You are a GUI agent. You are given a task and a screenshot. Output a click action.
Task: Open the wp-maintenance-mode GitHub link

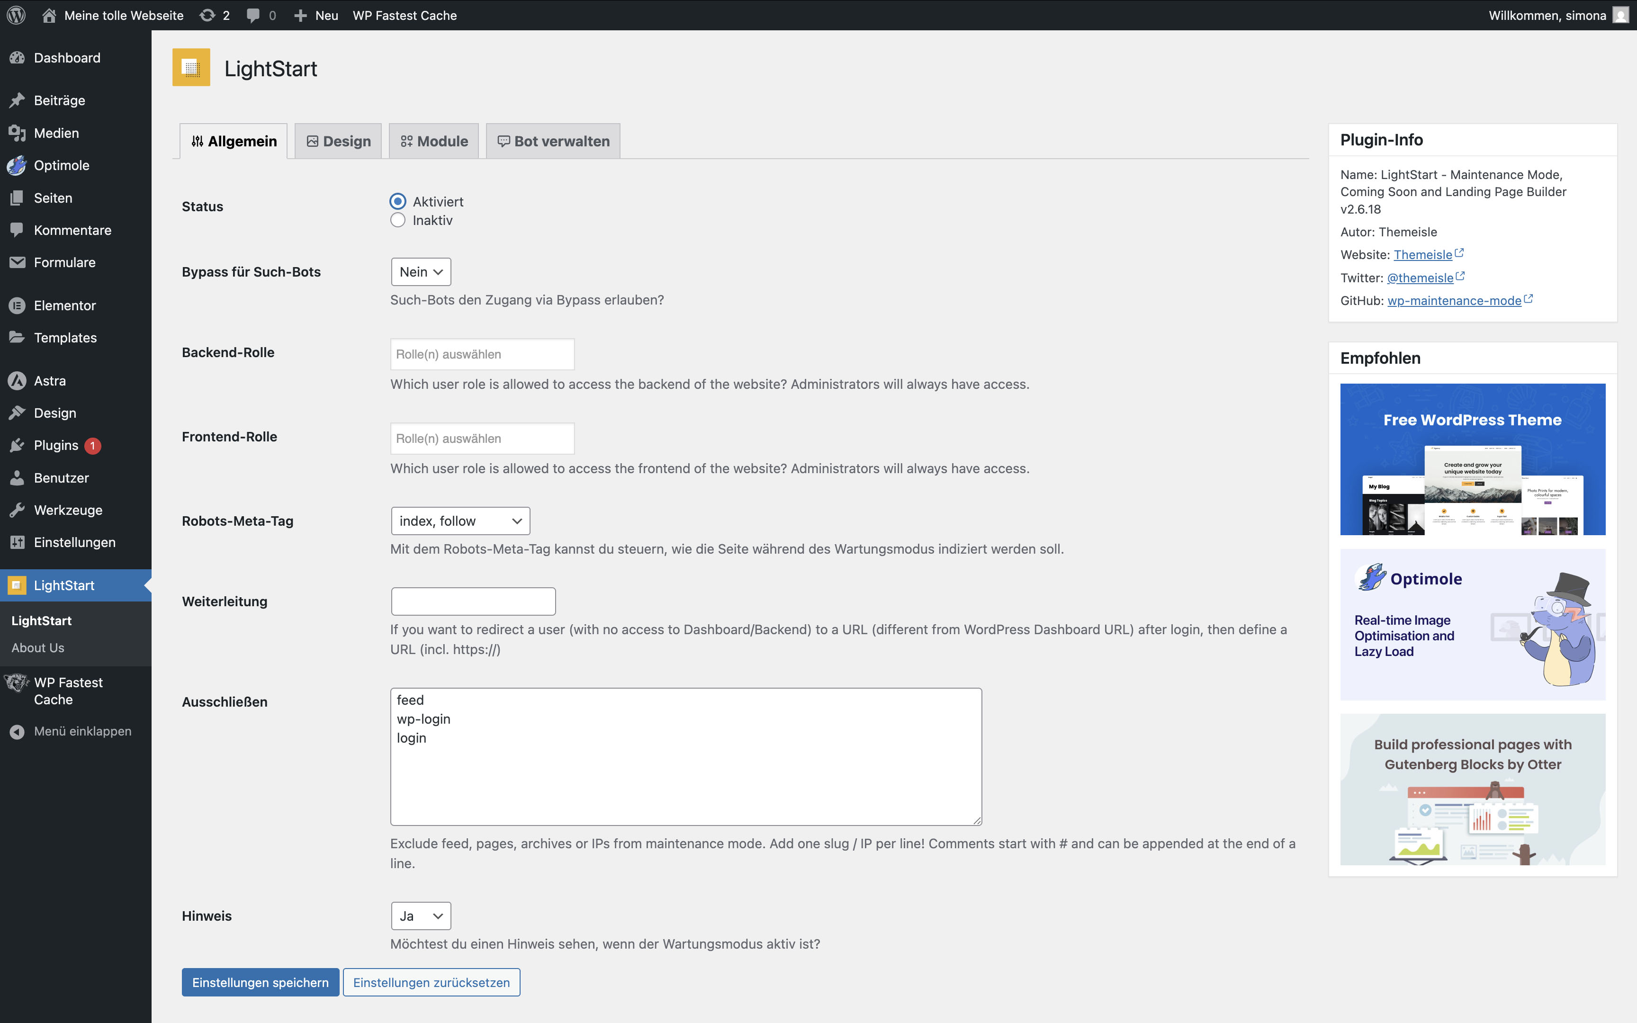pos(1454,300)
